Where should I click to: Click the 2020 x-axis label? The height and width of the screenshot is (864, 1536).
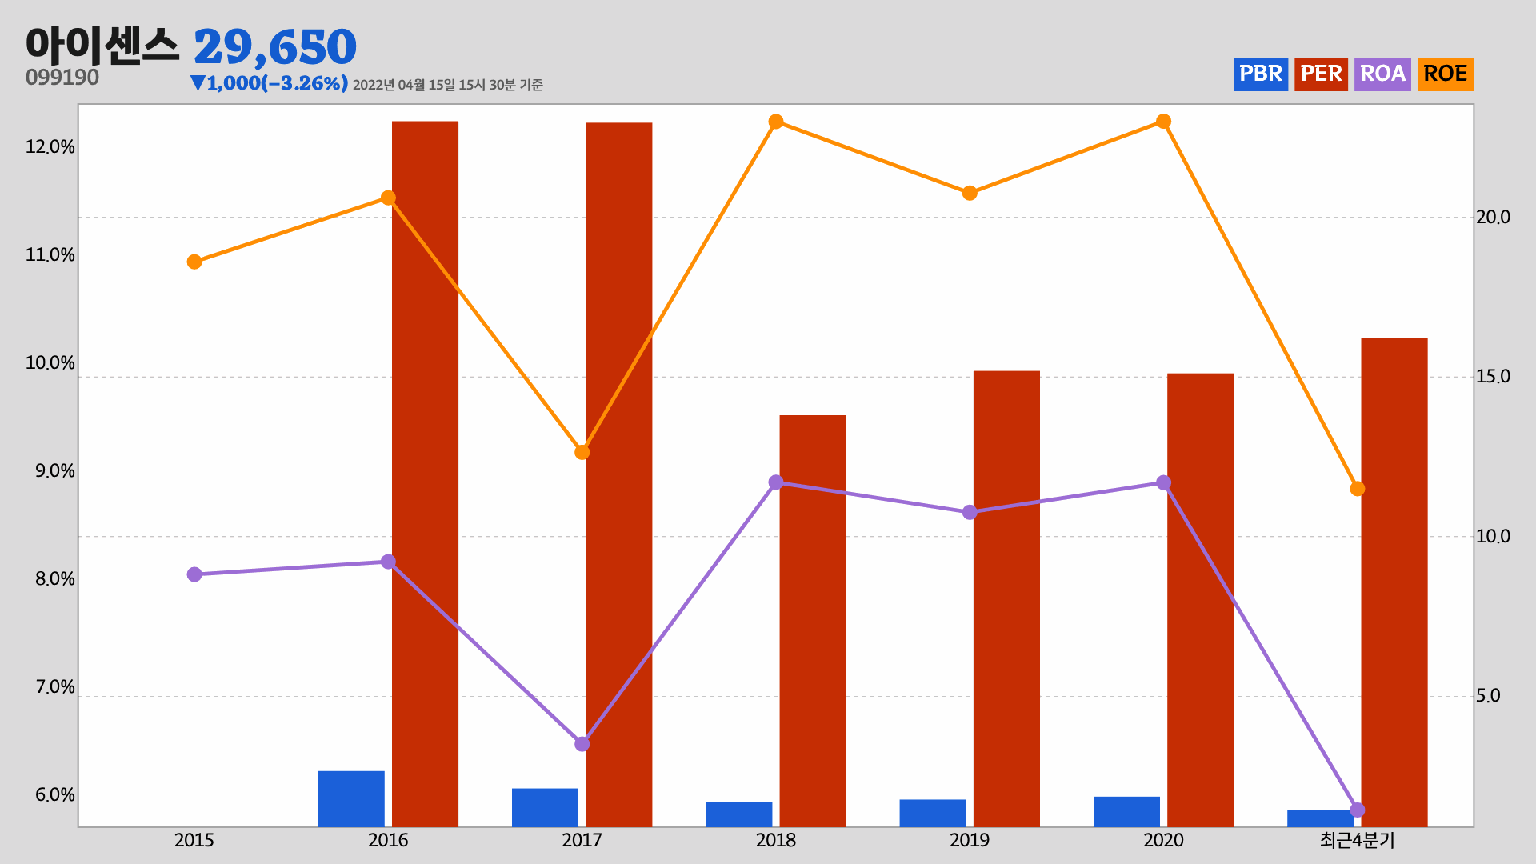[x=1163, y=840]
